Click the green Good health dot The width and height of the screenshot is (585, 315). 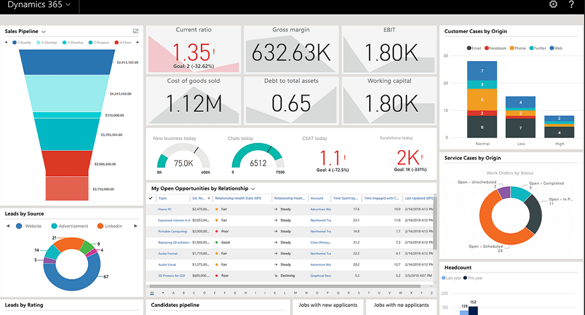point(217,242)
